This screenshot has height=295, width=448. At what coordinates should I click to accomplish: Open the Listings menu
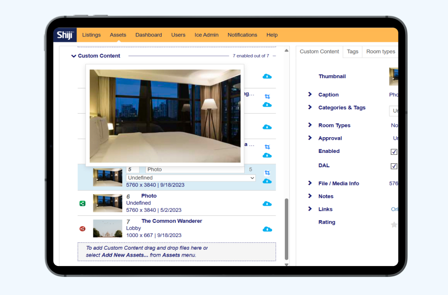click(x=91, y=35)
